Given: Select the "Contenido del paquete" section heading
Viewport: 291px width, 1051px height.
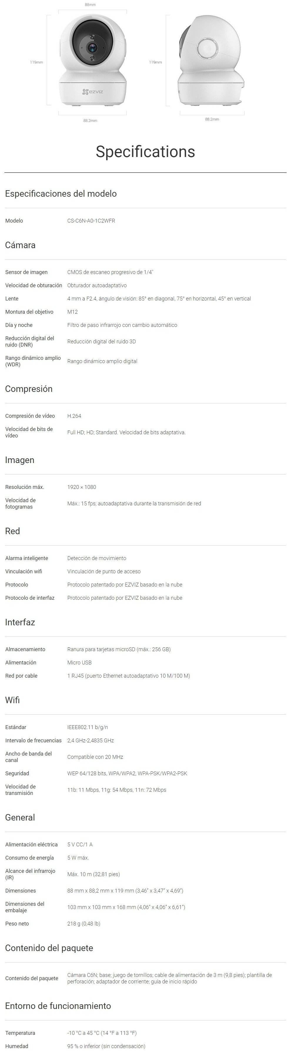Looking at the screenshot, I should click(49, 948).
